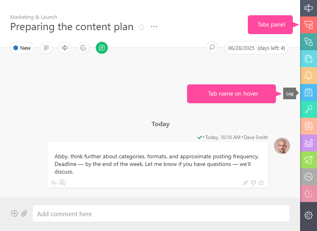The width and height of the screenshot is (317, 231).
Task: Click the Marketing & Launch breadcrumb
Action: pos(33,17)
